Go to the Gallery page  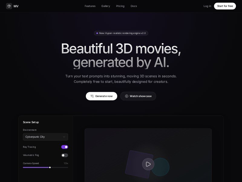point(106,6)
